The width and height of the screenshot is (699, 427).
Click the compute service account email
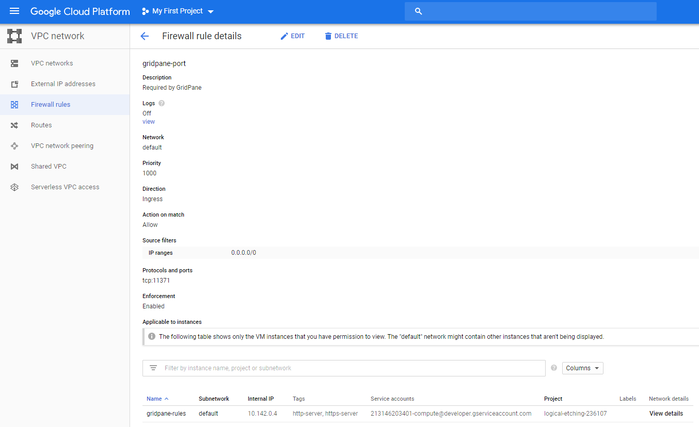pyautogui.click(x=451, y=414)
